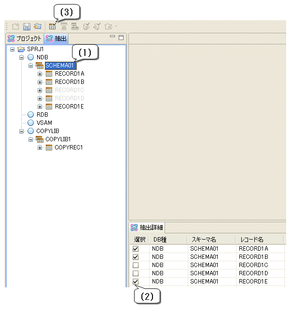Screen dimensions: 291x309
Task: Expand the COPYREC1 tree node
Action: tap(40, 148)
